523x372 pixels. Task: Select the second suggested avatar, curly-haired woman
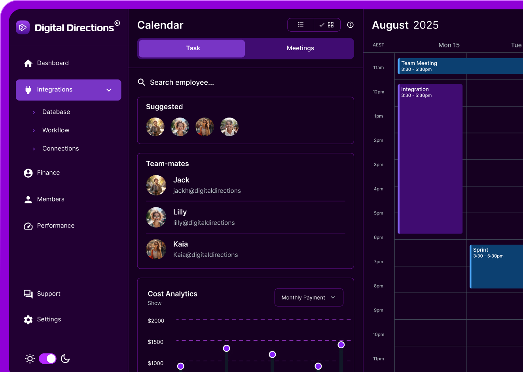pos(180,127)
